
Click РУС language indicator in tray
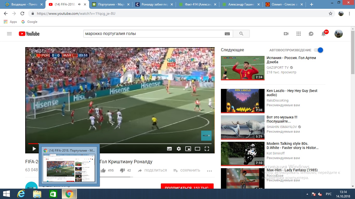(329, 194)
